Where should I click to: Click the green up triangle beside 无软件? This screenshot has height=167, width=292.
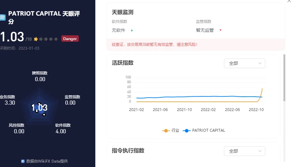point(132,30)
